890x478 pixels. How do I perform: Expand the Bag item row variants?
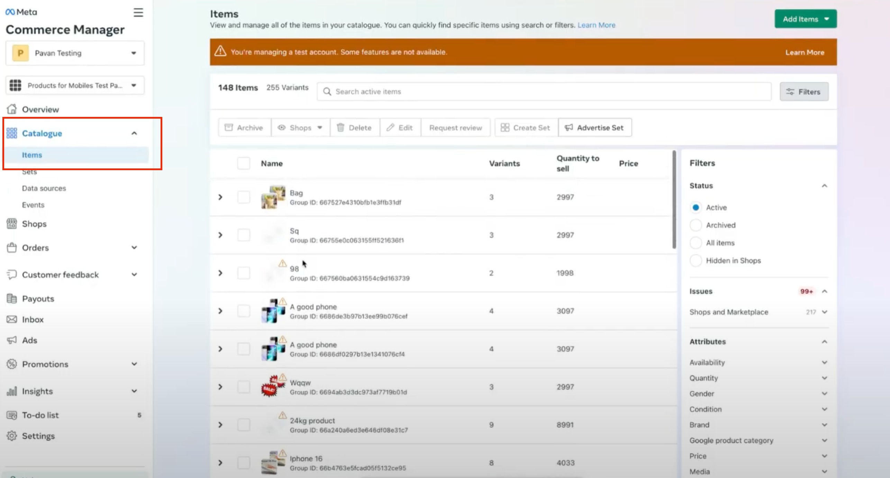point(220,197)
